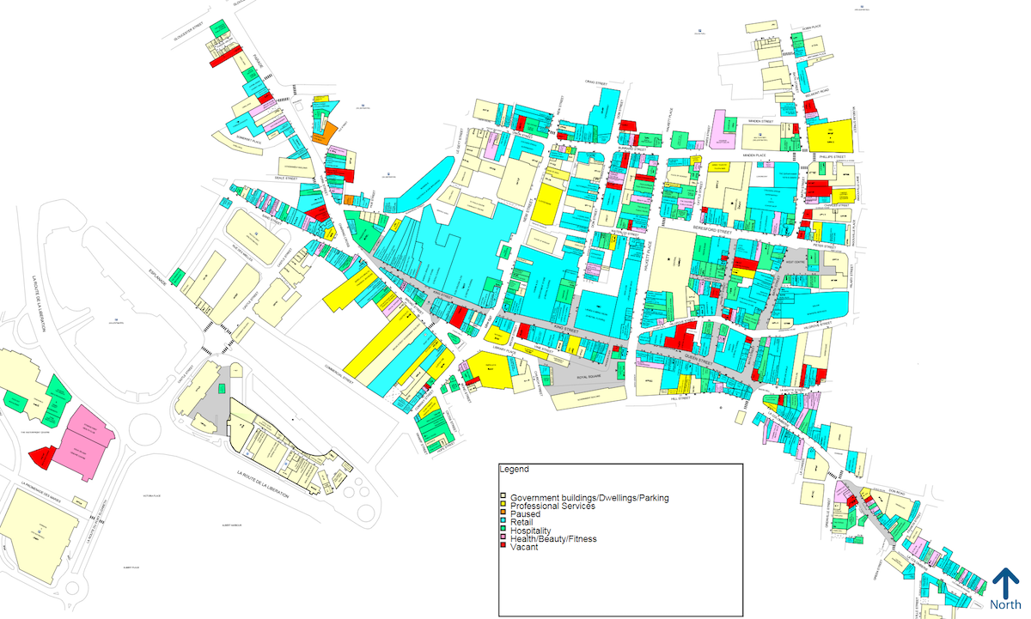The height and width of the screenshot is (619, 1031).
Task: Click the cyan Retail legend swatch
Action: pos(503,520)
